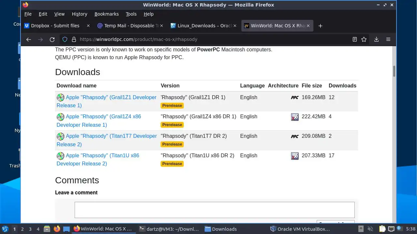Bookmark this page with the star icon
The height and width of the screenshot is (234, 417).
tap(364, 39)
